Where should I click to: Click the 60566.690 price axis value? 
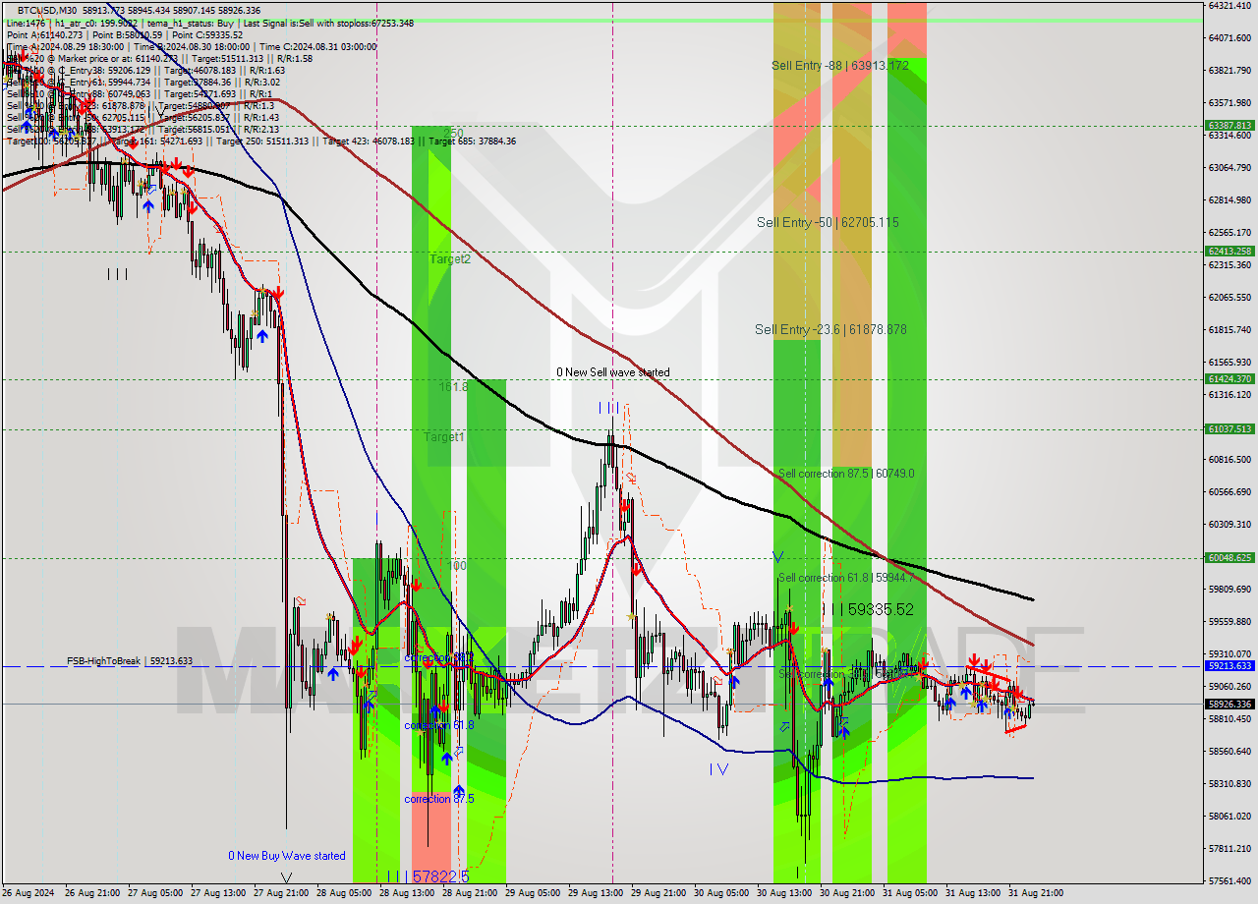point(1229,492)
